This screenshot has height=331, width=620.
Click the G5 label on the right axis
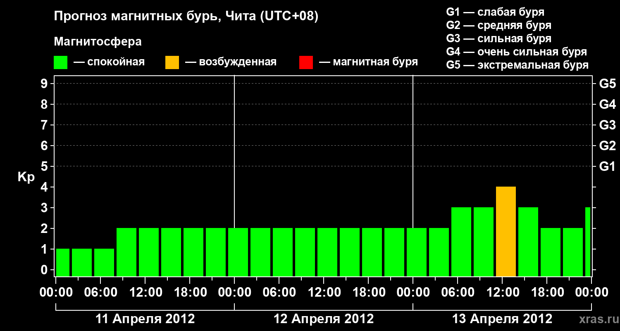click(x=608, y=84)
